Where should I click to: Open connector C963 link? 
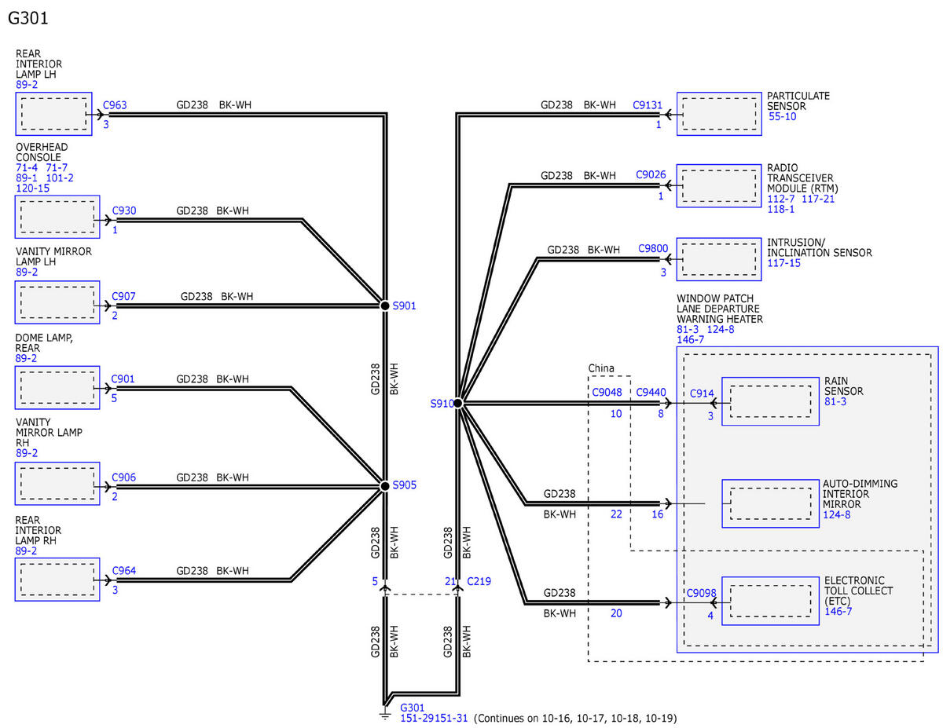click(115, 104)
